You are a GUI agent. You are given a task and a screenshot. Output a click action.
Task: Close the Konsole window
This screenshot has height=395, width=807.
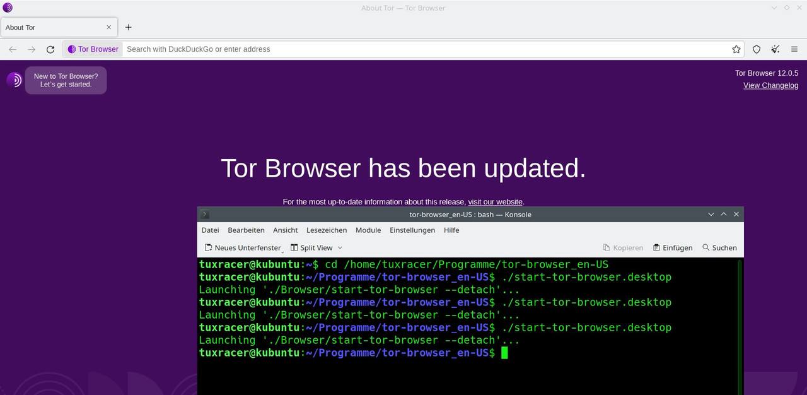[x=736, y=215]
